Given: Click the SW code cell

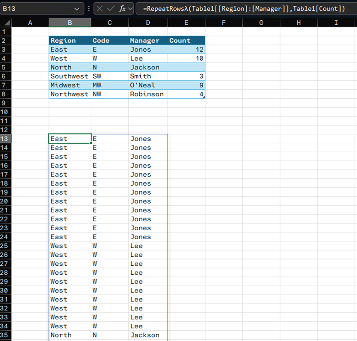Looking at the screenshot, I should coord(110,76).
